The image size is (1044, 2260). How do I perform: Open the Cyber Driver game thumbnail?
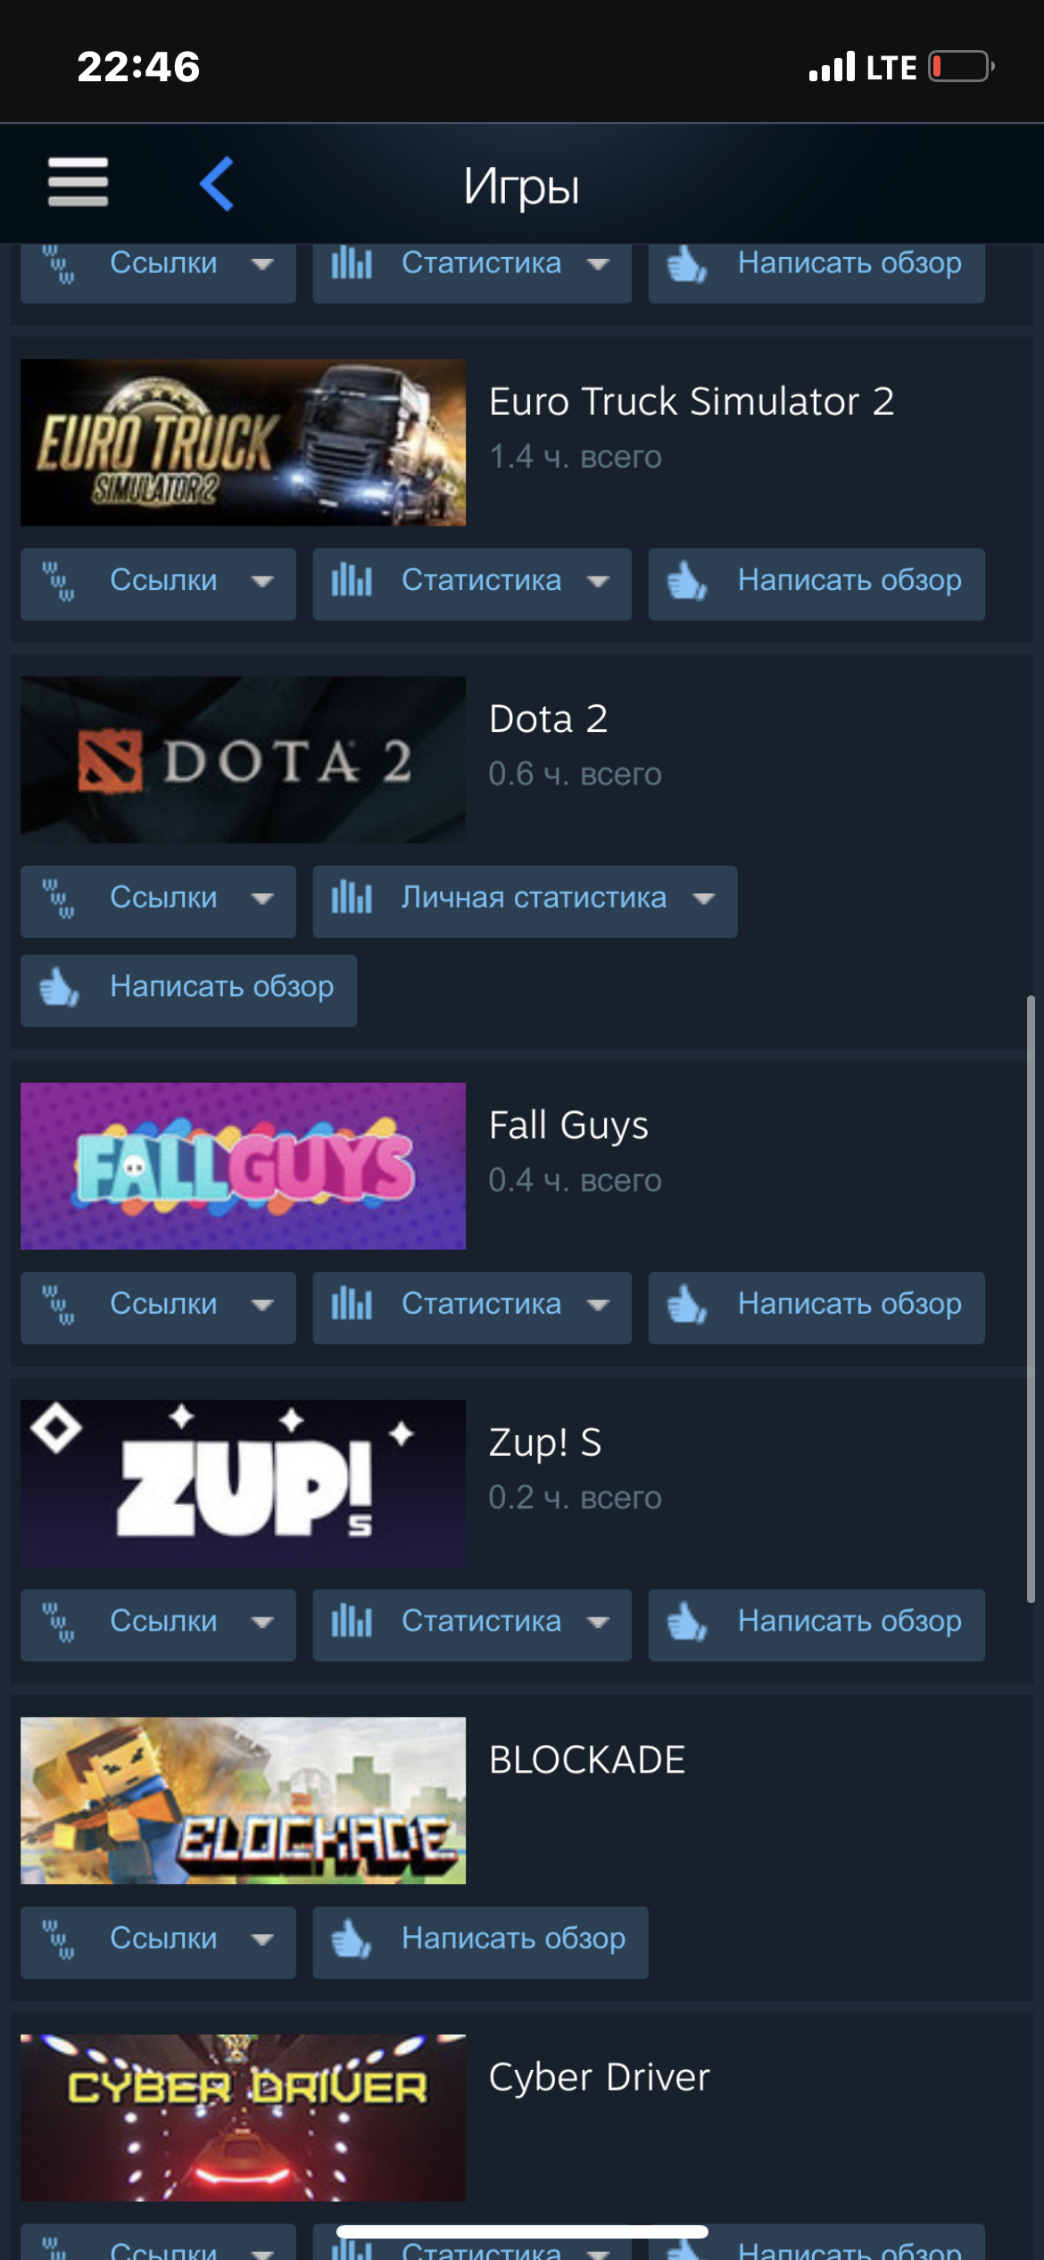(243, 2117)
